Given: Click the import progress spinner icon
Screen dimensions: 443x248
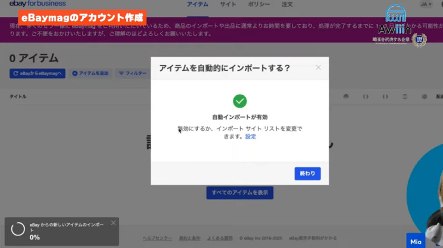Looking at the screenshot, I should pyautogui.click(x=18, y=229).
